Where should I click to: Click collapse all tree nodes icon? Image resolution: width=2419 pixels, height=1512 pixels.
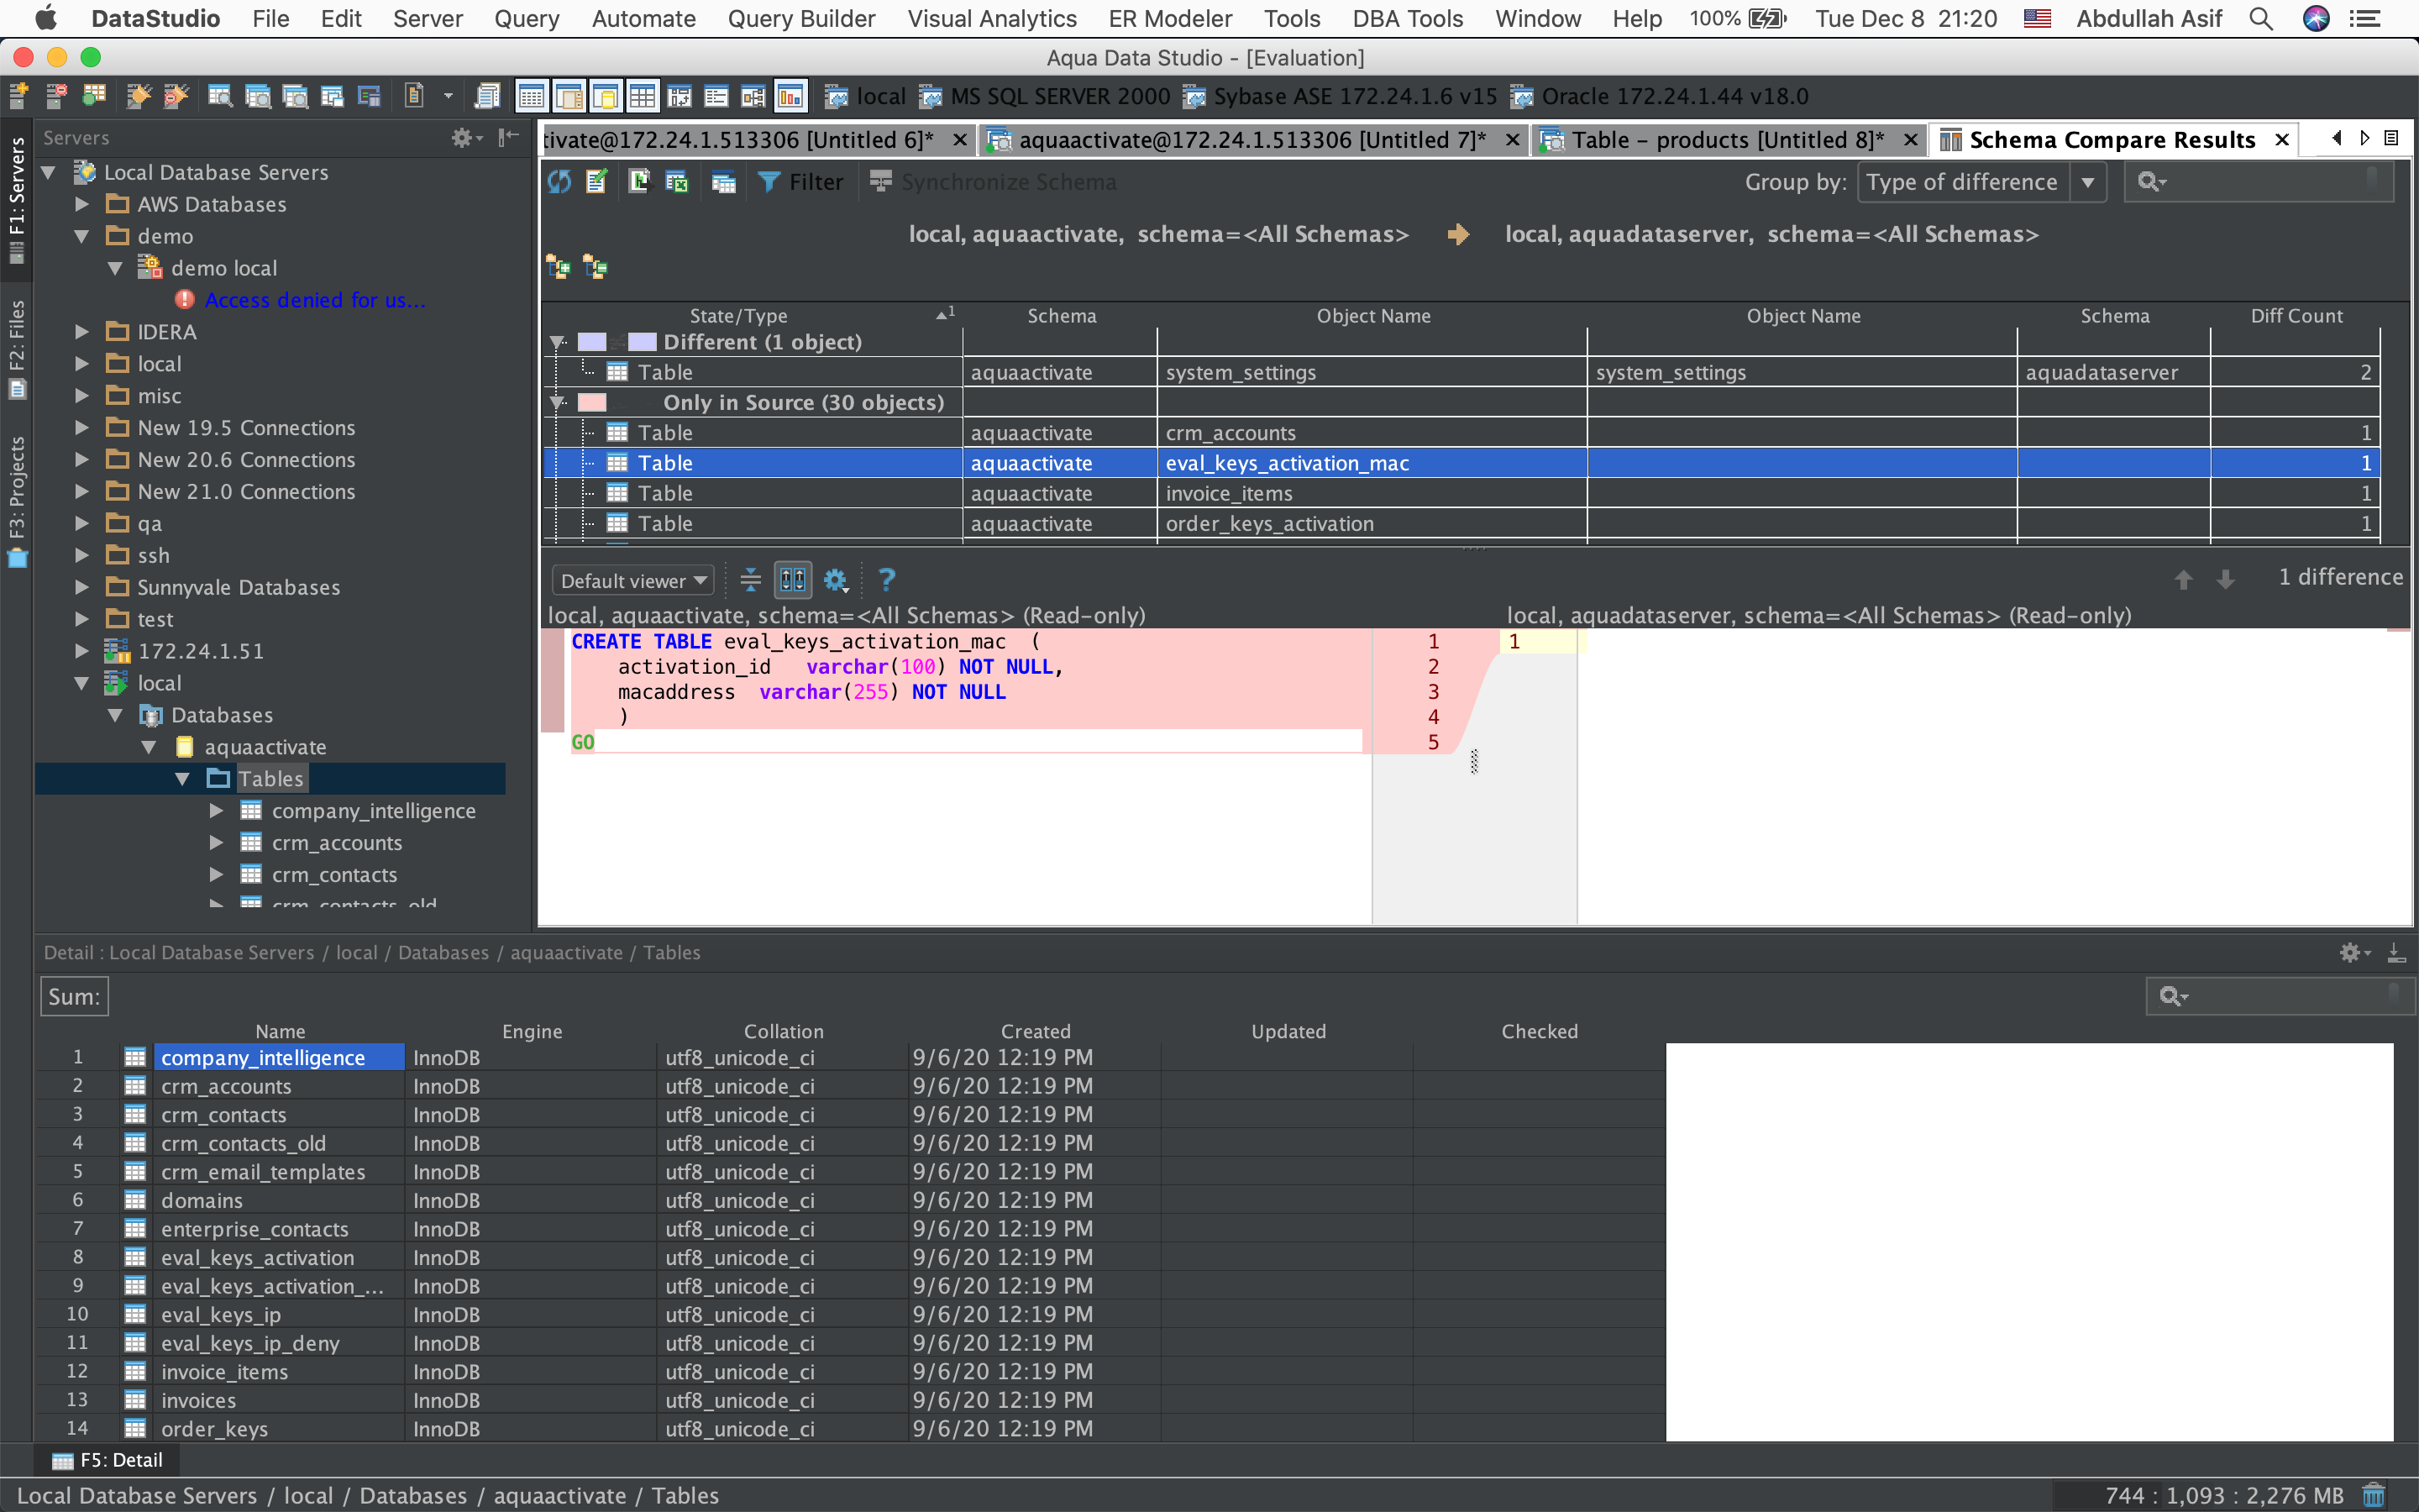[596, 267]
